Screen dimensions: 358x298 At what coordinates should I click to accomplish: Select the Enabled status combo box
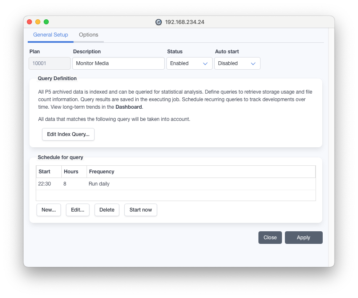click(189, 63)
